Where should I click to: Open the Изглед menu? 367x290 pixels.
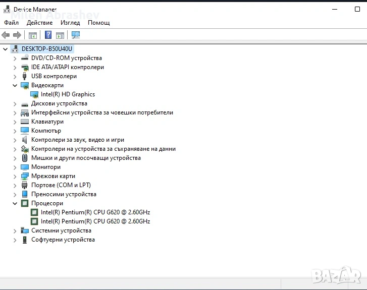pos(70,23)
